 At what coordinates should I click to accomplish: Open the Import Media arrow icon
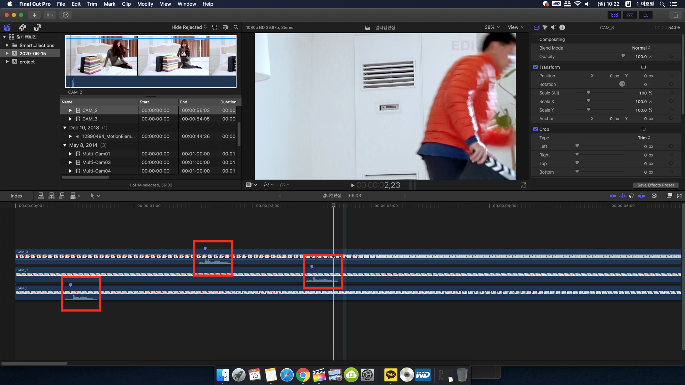[34, 15]
